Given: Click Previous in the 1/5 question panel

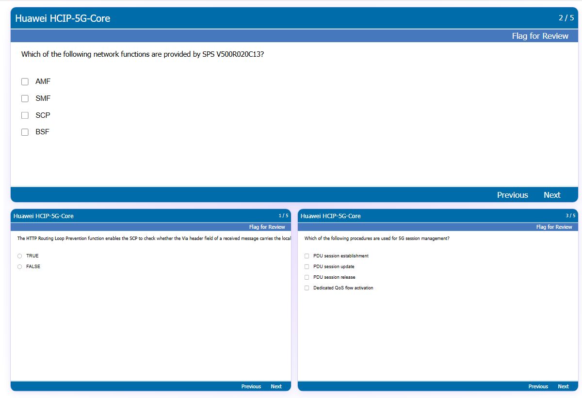Looking at the screenshot, I should [x=251, y=386].
